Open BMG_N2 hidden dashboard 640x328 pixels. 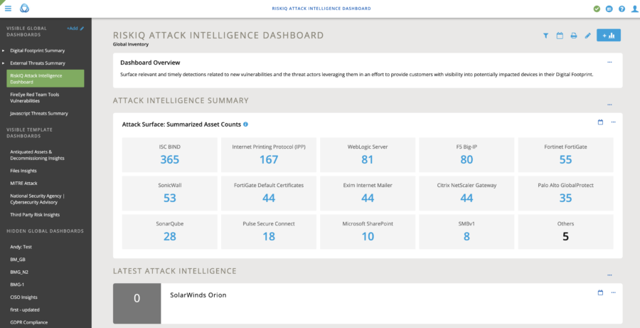pyautogui.click(x=19, y=272)
